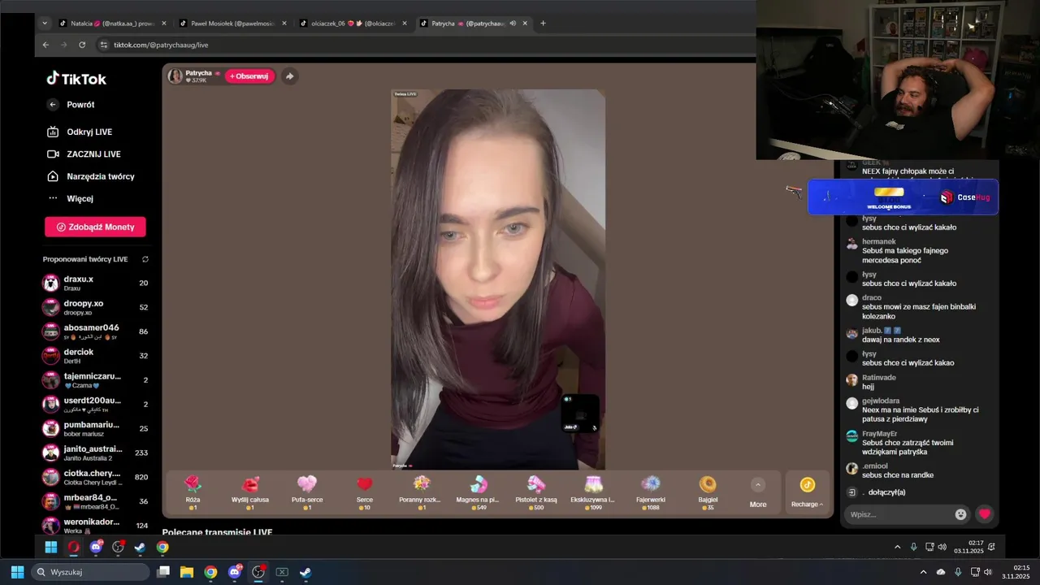
Task: Open the clock showing 02:15
Action: pos(1016,572)
